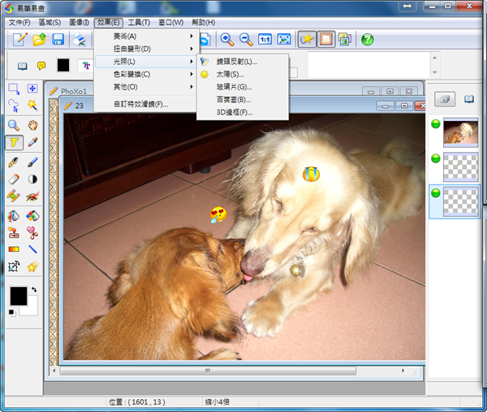This screenshot has height=412, width=487.
Task: Click the open book icon in layers panel
Action: 469,99
